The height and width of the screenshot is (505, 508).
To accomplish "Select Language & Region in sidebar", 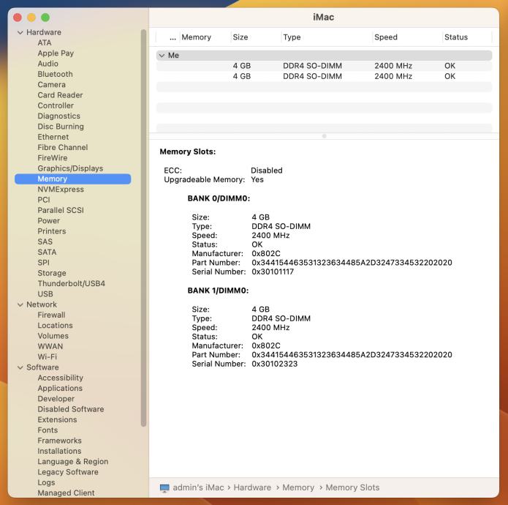I will pos(73,462).
